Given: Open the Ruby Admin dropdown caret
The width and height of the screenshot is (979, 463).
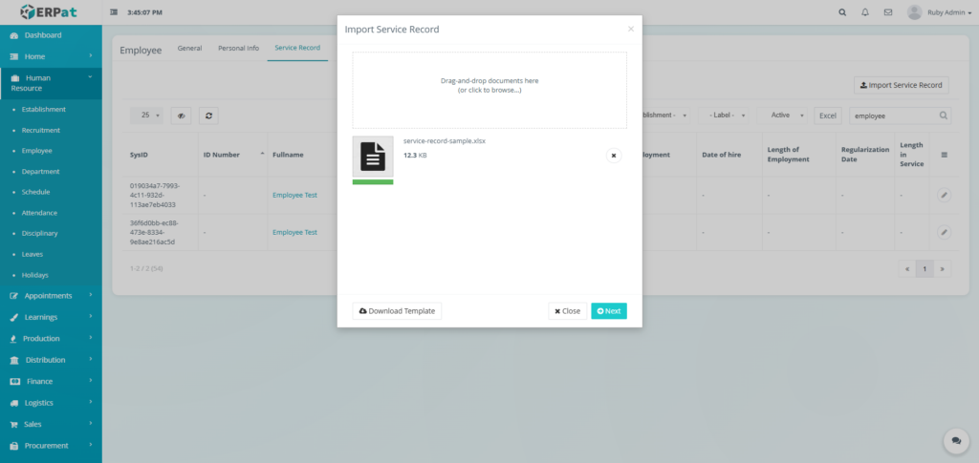Looking at the screenshot, I should point(969,13).
